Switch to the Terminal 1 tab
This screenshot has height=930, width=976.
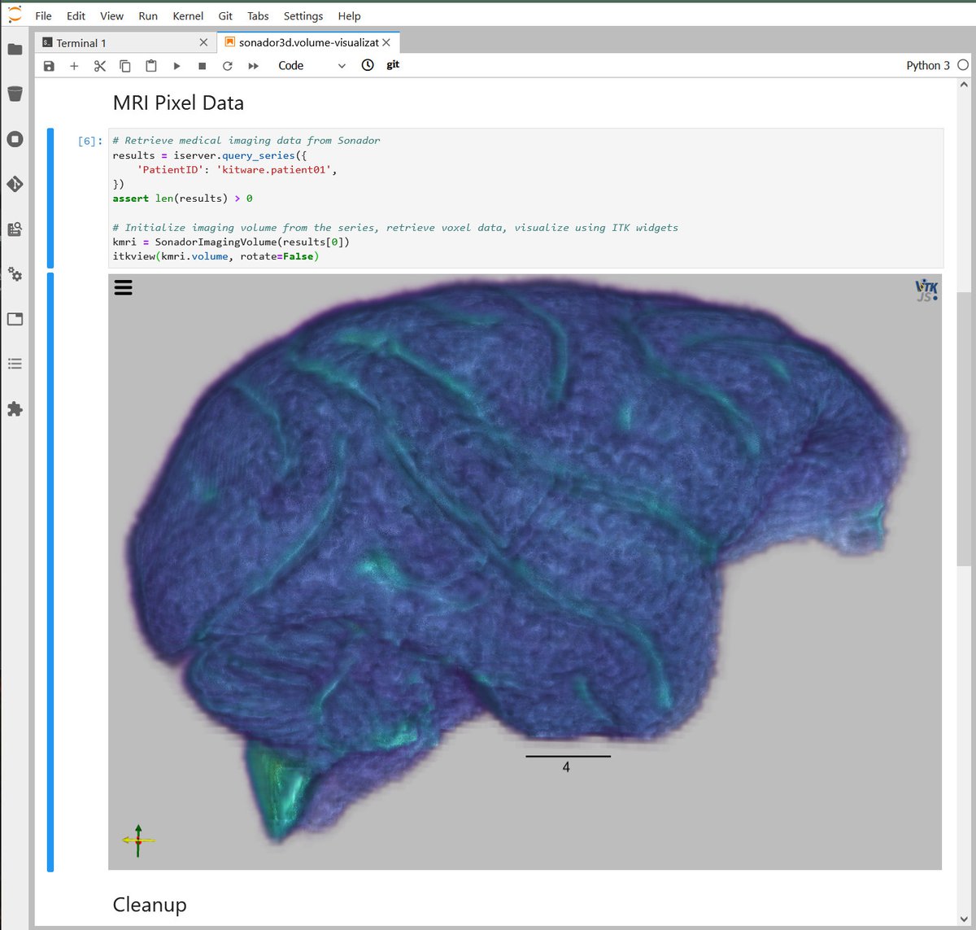(x=81, y=42)
